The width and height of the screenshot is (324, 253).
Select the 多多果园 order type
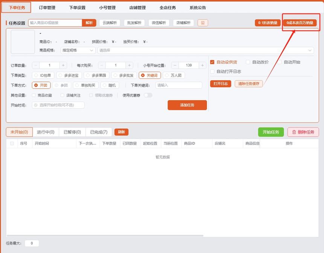tap(96, 75)
